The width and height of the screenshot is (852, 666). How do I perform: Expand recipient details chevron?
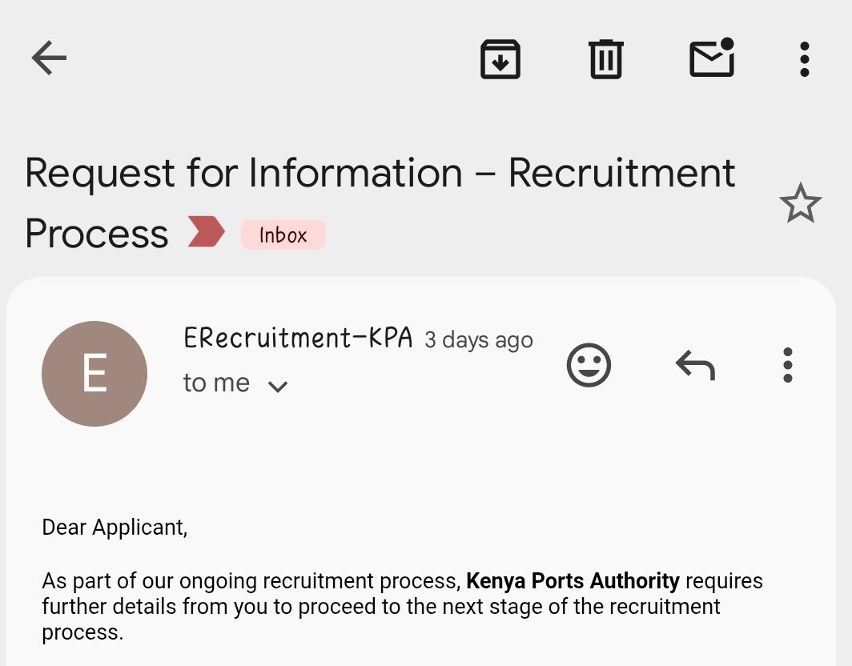[277, 387]
